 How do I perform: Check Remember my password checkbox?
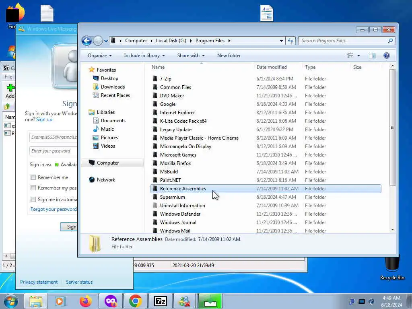33,188
